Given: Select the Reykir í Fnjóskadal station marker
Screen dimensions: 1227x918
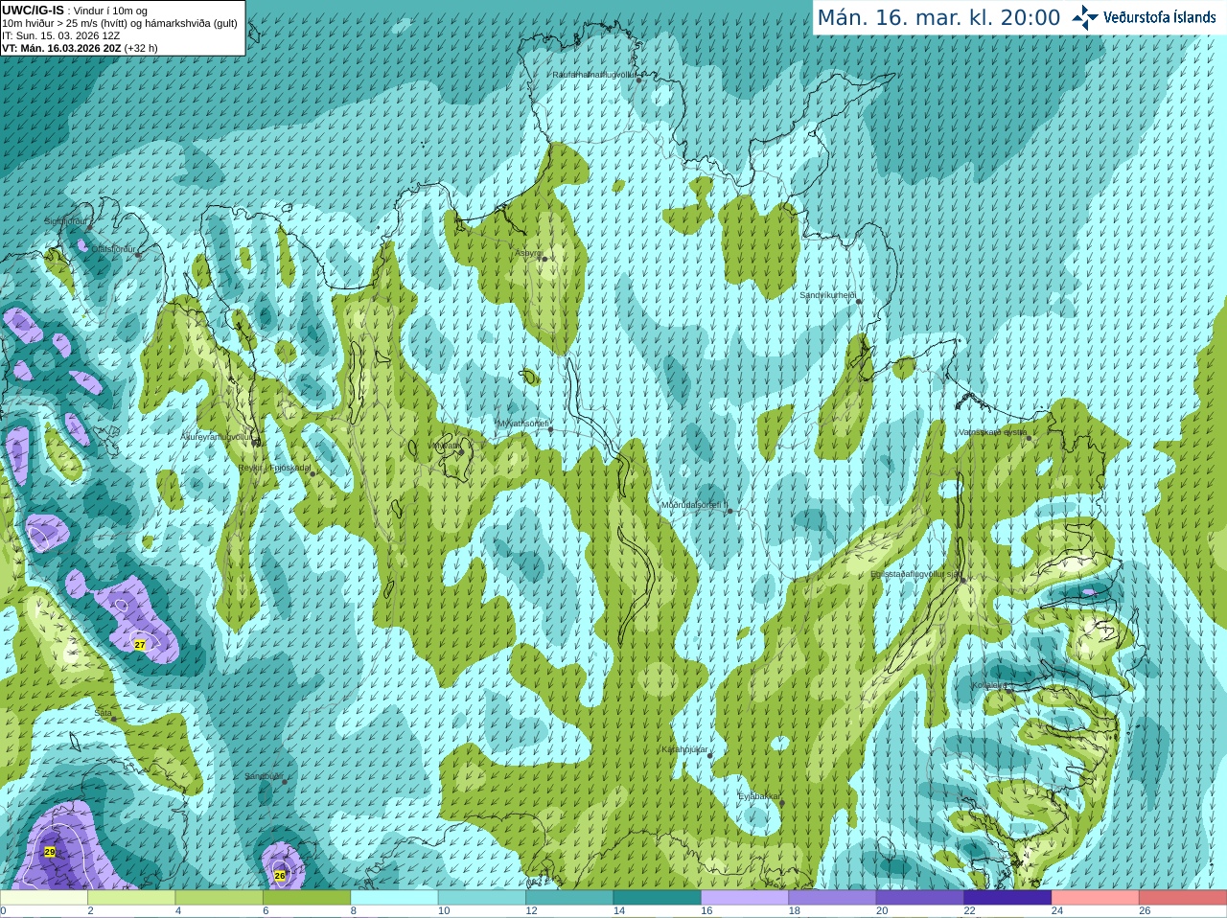Looking at the screenshot, I should [x=313, y=473].
